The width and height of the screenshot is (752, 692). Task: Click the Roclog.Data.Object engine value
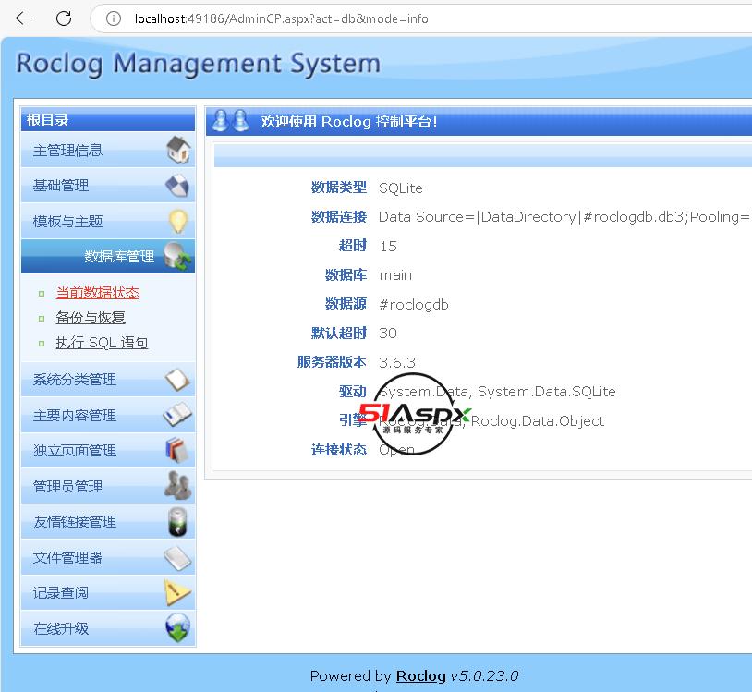coord(491,421)
